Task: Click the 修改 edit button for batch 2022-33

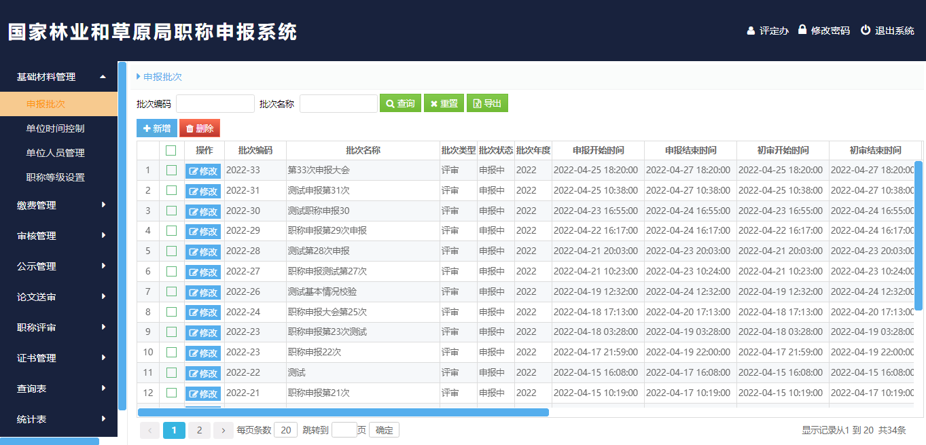Action: click(x=203, y=171)
